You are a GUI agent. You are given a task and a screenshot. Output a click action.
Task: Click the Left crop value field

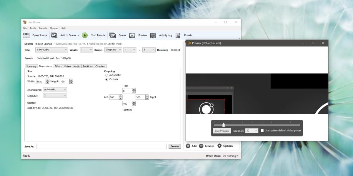pyautogui.click(x=114, y=97)
